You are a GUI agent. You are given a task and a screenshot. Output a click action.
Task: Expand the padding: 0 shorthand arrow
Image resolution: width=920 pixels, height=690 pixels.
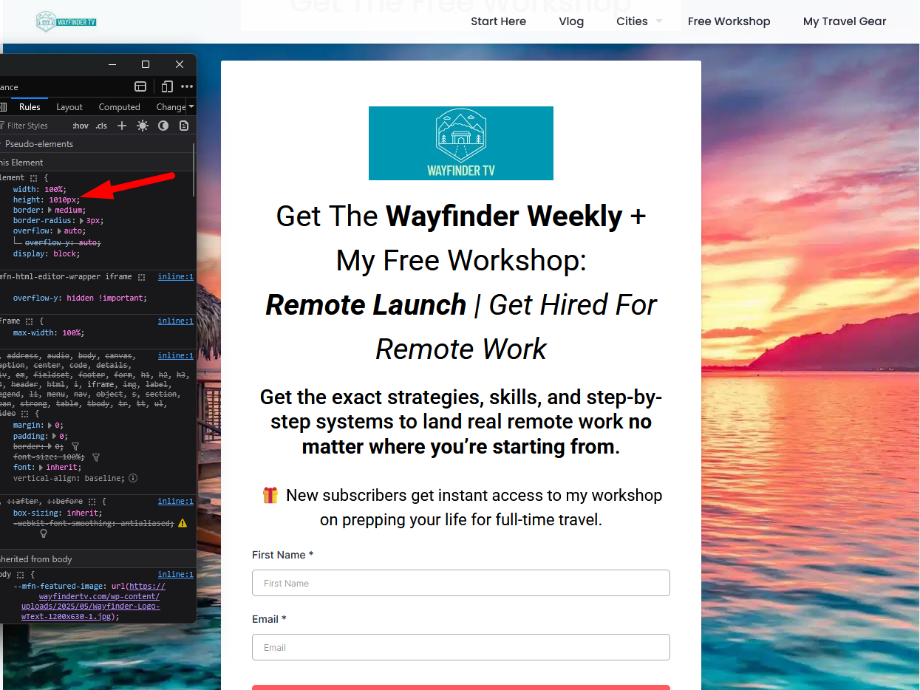click(55, 437)
